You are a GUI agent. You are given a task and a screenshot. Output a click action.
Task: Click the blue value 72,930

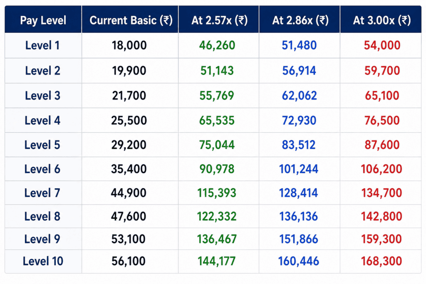(x=299, y=121)
